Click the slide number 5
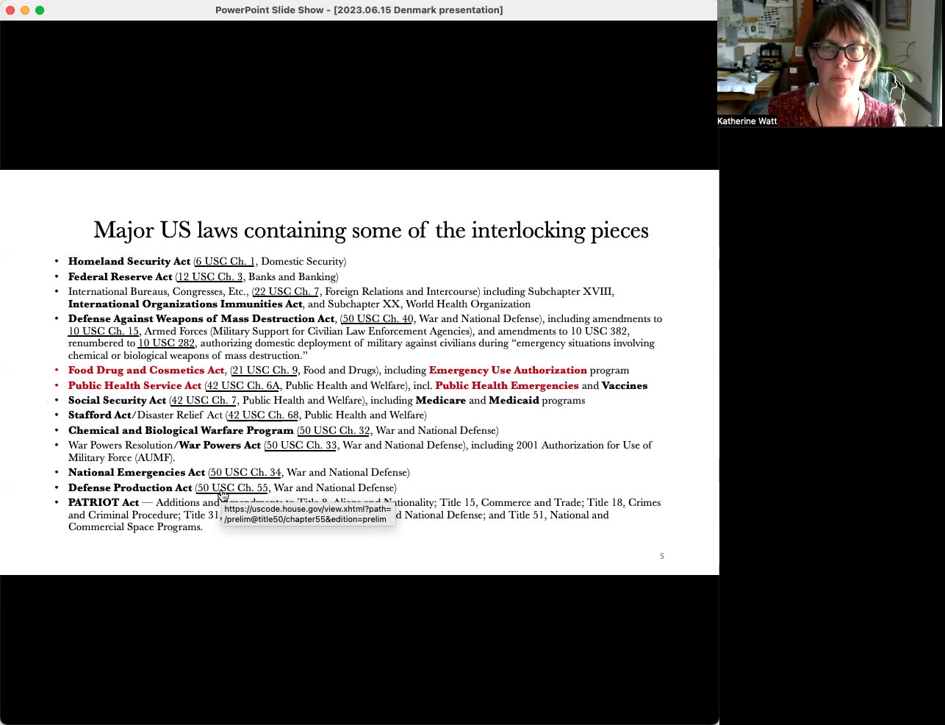This screenshot has height=725, width=945. pos(661,557)
